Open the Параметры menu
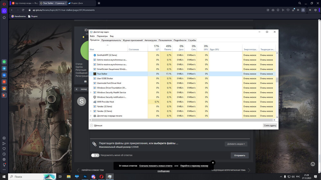Screen dimensions: 321x180 click(x=102, y=36)
